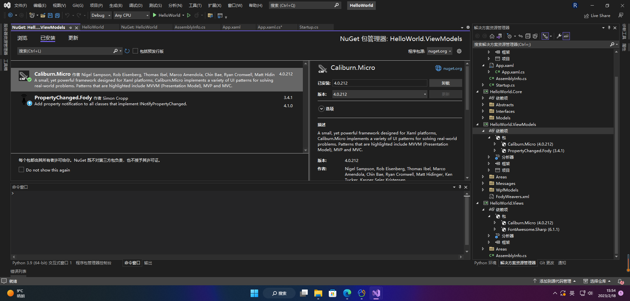Open Properties wrench icon in Solution Explorer

pos(559,36)
